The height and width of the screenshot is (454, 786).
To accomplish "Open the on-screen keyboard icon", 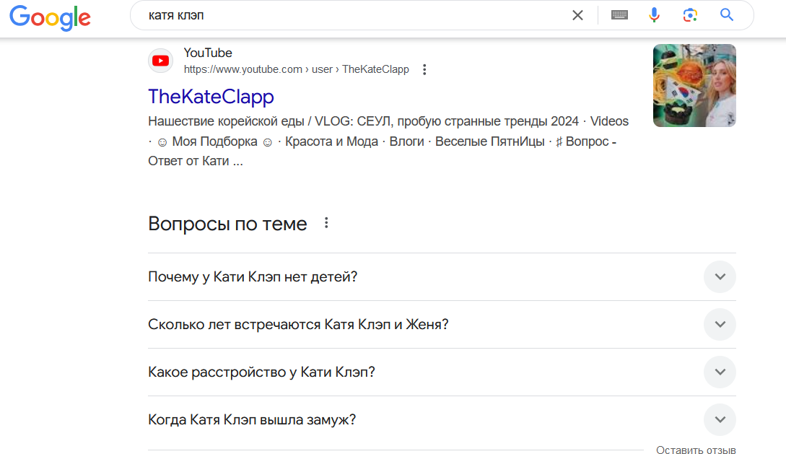I will [x=619, y=15].
